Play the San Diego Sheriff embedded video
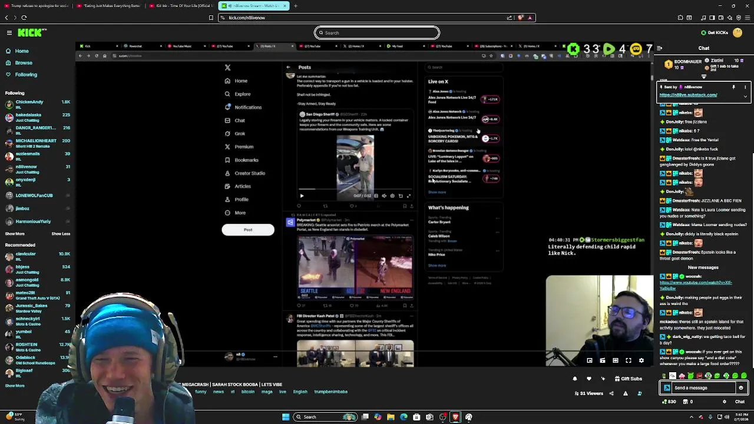The width and height of the screenshot is (754, 424). [x=302, y=196]
